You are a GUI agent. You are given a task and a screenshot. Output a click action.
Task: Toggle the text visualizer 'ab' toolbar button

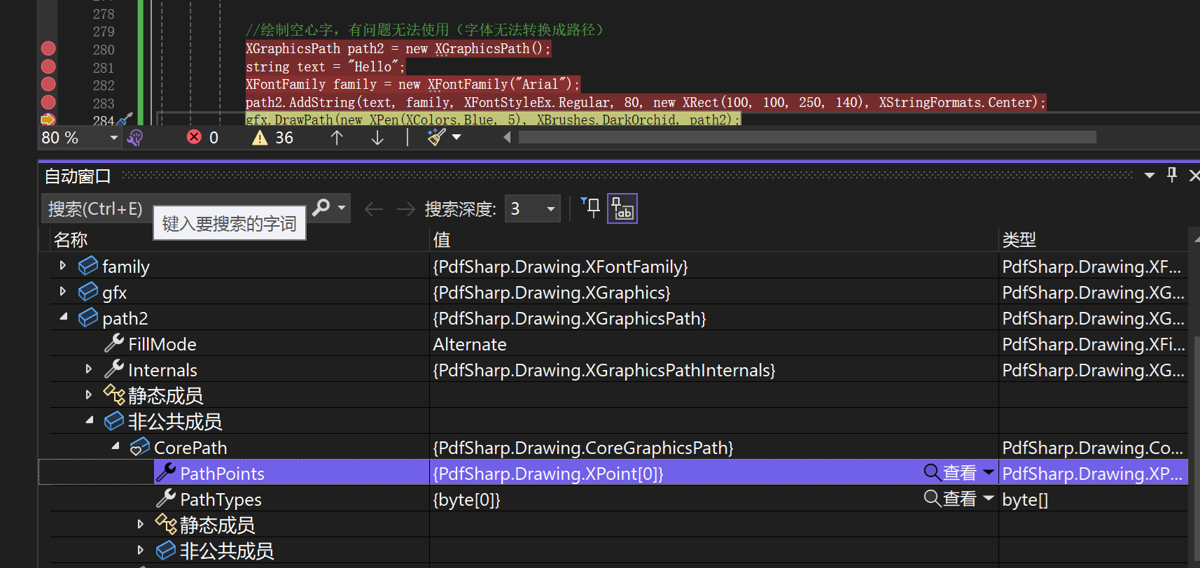point(622,208)
